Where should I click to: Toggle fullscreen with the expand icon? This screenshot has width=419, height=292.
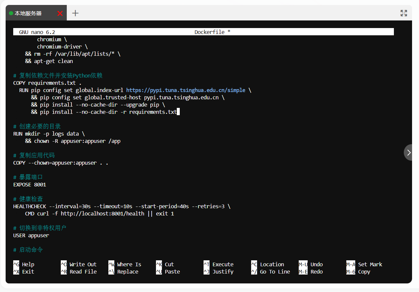point(403,13)
